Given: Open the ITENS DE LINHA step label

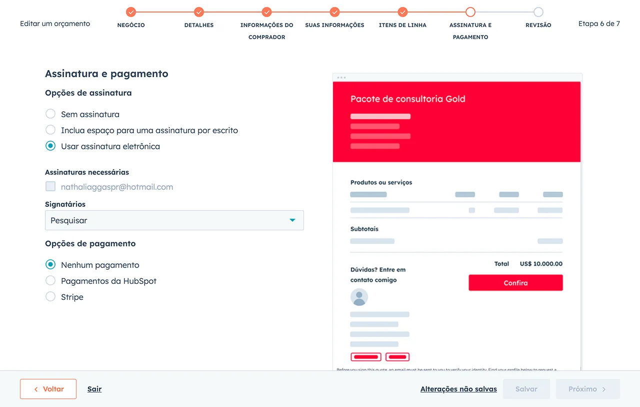Looking at the screenshot, I should pyautogui.click(x=403, y=25).
